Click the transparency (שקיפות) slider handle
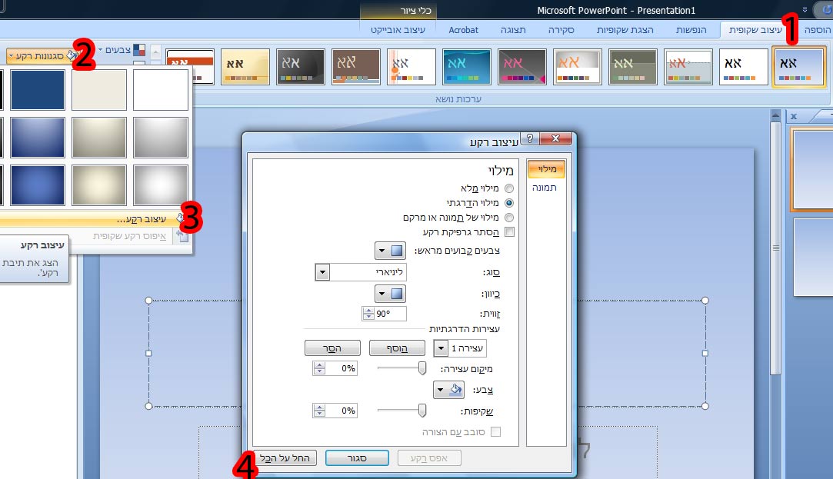This screenshot has width=833, height=479. (x=421, y=411)
